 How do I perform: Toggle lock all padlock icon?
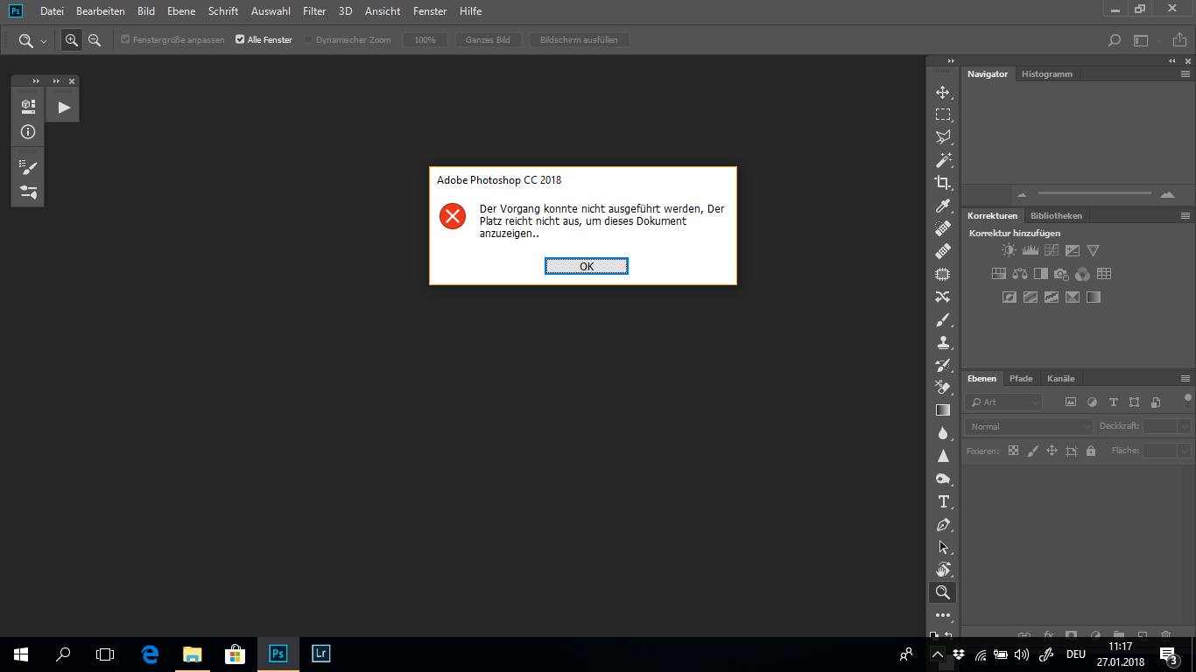(x=1091, y=451)
